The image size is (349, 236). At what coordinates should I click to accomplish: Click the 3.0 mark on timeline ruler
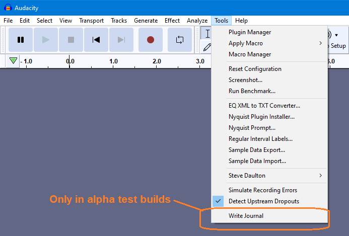(x=200, y=61)
